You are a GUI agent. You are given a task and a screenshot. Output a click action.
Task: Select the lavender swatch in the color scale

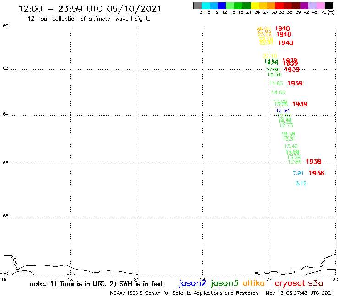click(x=312, y=6)
